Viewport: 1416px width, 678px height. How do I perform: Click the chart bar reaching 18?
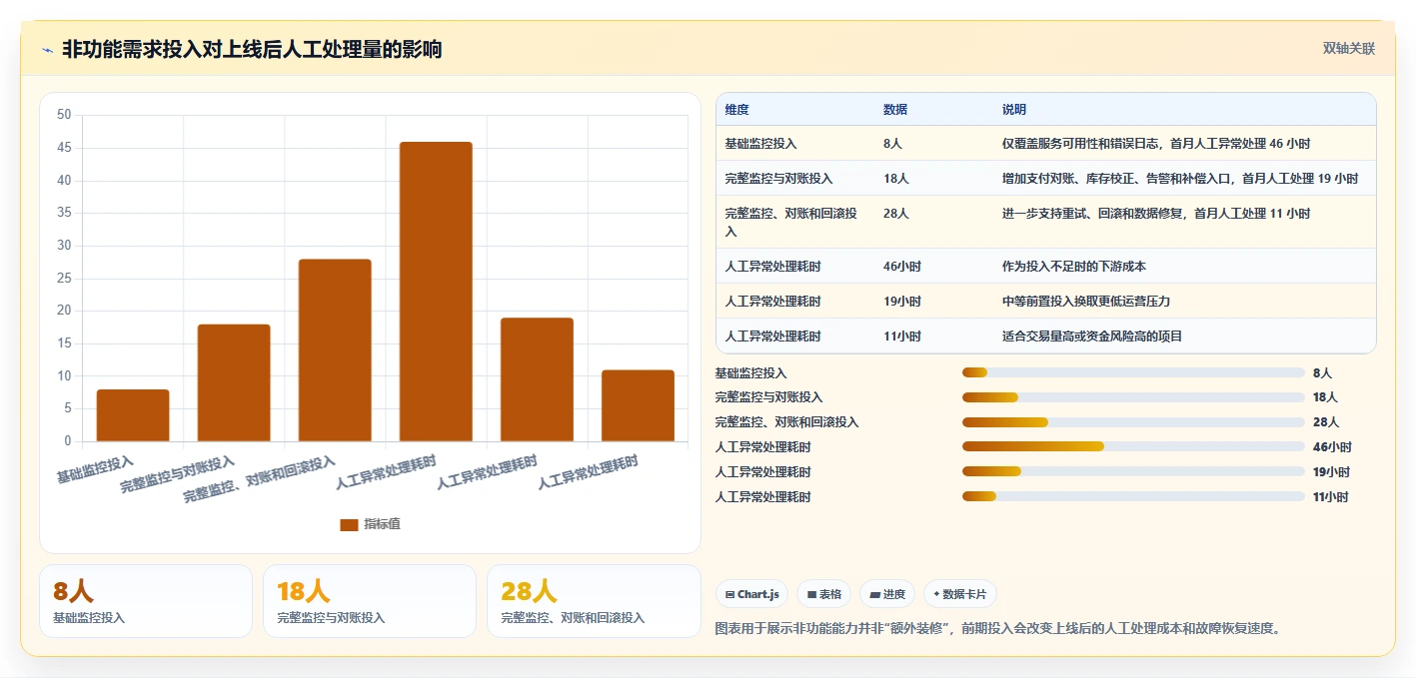click(234, 382)
